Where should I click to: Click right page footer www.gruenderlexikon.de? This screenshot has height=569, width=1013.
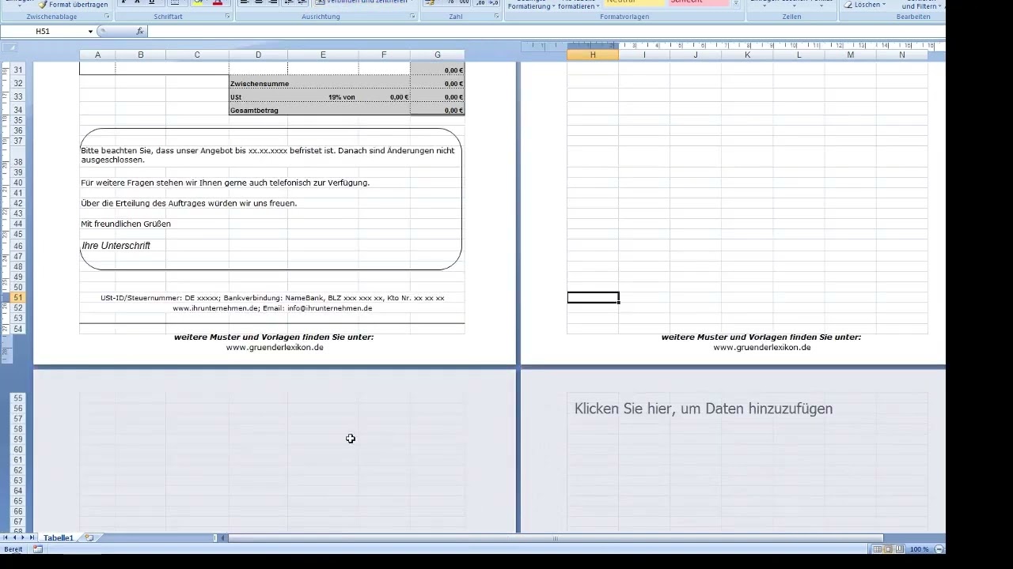(762, 347)
